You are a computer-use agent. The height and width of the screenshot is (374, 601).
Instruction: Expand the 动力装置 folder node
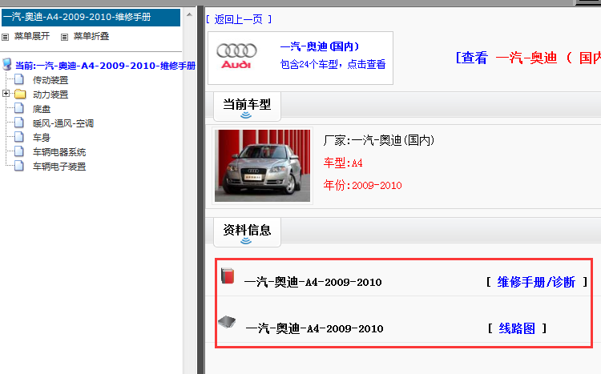pos(6,94)
